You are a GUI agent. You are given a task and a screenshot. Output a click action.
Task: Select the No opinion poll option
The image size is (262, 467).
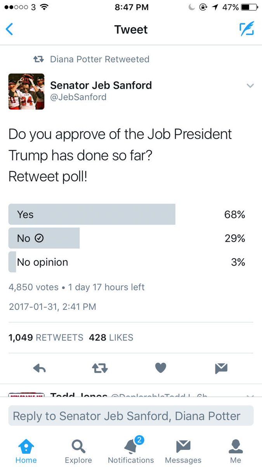43,262
